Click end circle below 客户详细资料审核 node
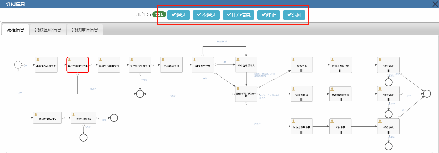 (140, 94)
